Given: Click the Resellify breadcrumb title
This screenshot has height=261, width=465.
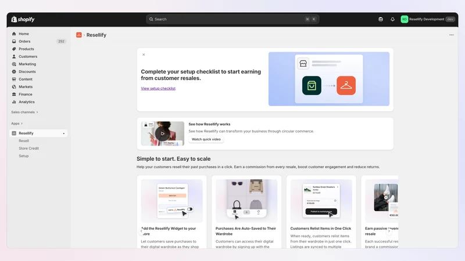Looking at the screenshot, I should pyautogui.click(x=96, y=35).
